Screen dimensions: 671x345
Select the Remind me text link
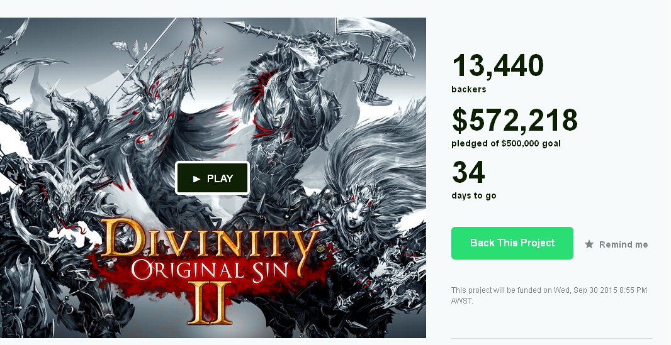[x=623, y=244]
